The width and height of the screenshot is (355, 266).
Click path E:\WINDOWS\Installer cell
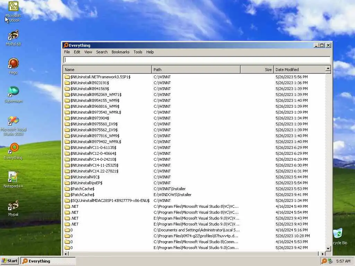point(173,195)
